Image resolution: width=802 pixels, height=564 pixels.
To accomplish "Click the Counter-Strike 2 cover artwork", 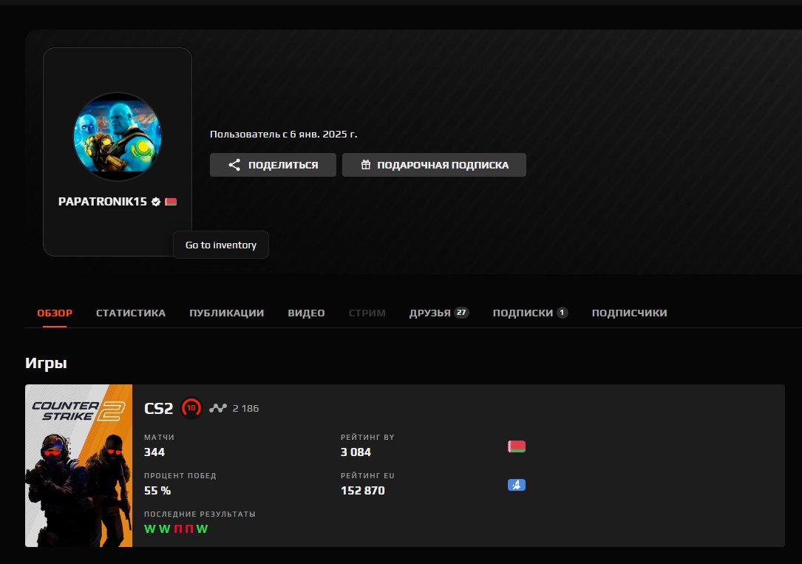I will tap(78, 466).
